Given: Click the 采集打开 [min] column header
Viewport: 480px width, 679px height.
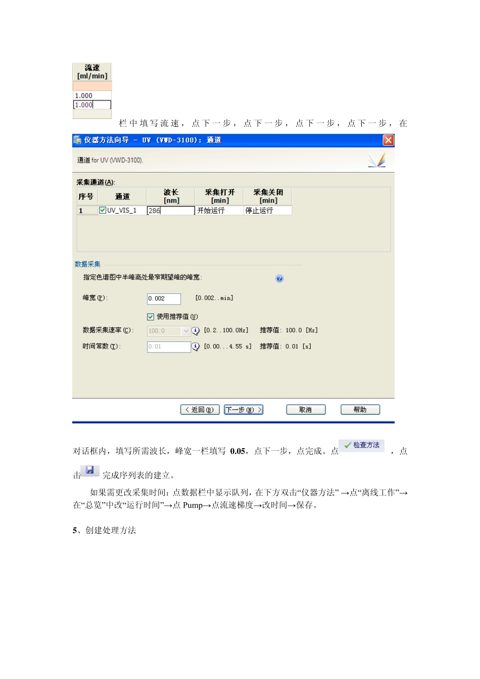Looking at the screenshot, I should coord(219,197).
